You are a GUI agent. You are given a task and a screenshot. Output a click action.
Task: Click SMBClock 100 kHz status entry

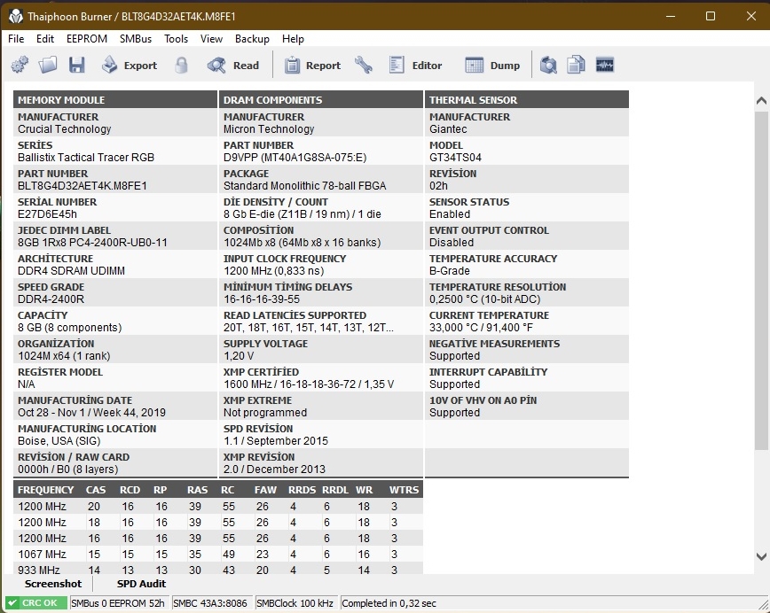[295, 603]
